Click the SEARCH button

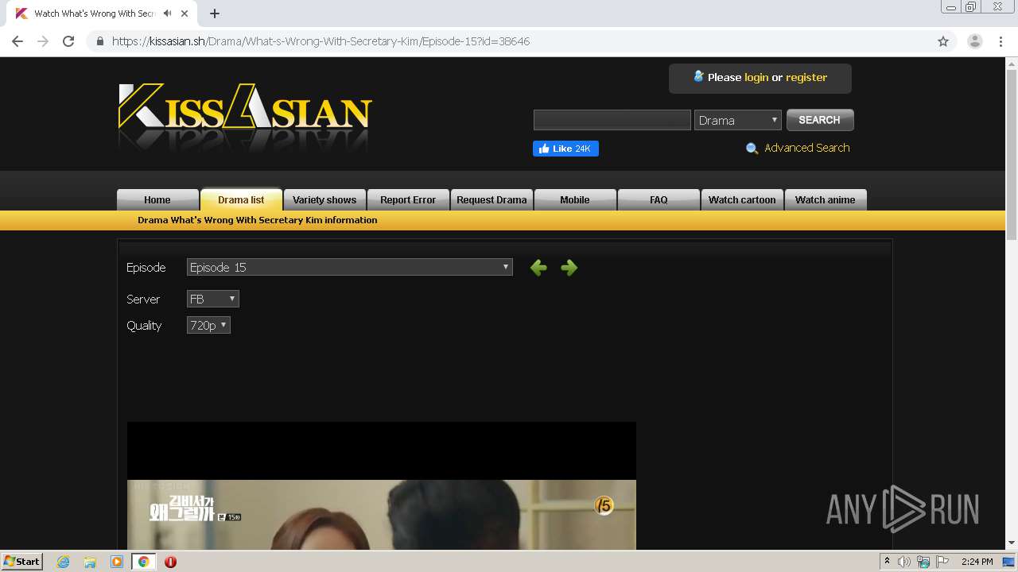point(820,120)
